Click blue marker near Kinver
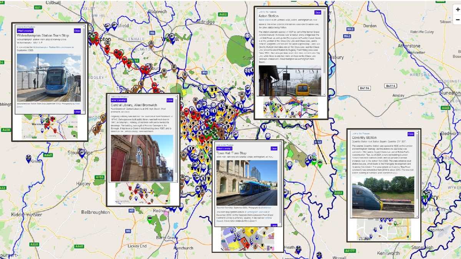 coord(28,158)
